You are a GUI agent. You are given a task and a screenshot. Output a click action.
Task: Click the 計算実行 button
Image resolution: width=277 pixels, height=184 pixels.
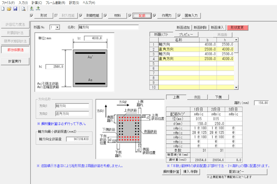pyautogui.click(x=15, y=61)
